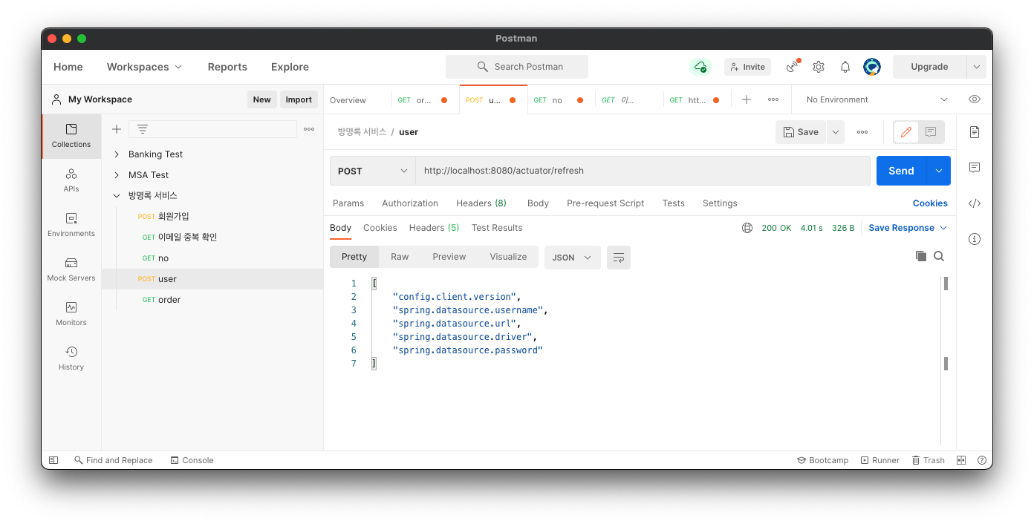Image resolution: width=1034 pixels, height=524 pixels.
Task: Switch to comment mode icon
Action: click(x=931, y=132)
